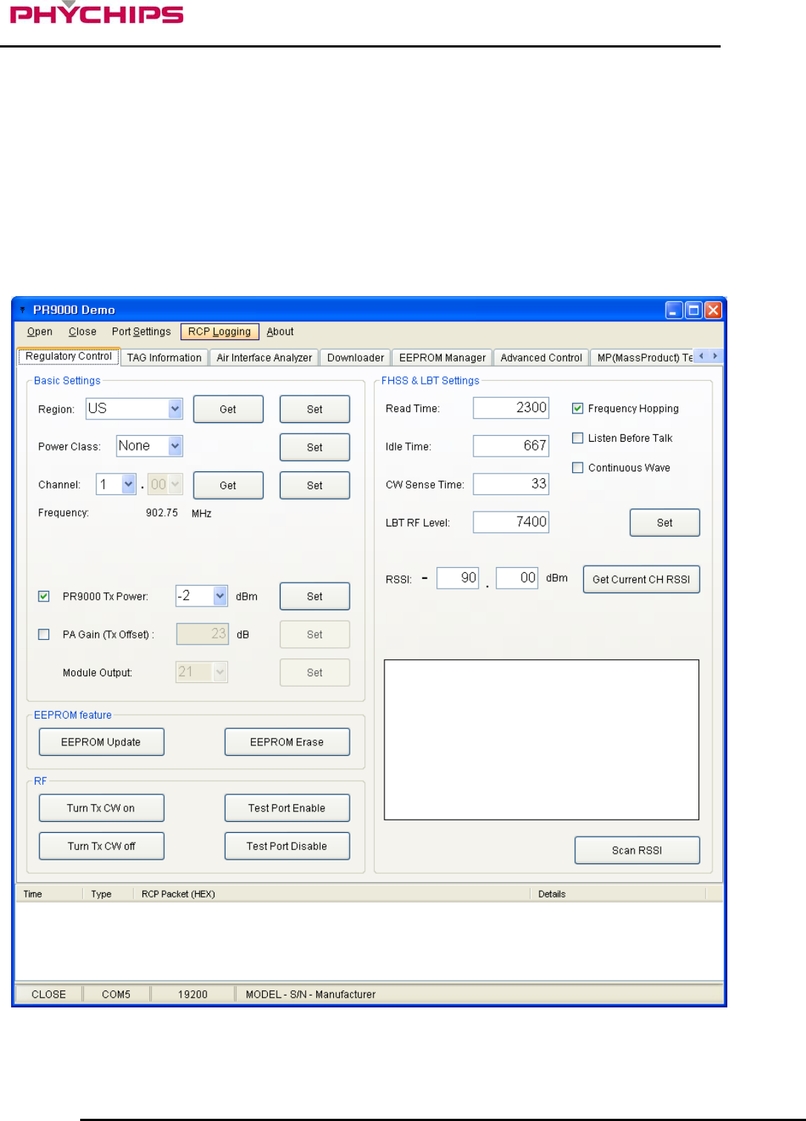Click Set for Module Output
806x1121 pixels.
click(315, 673)
